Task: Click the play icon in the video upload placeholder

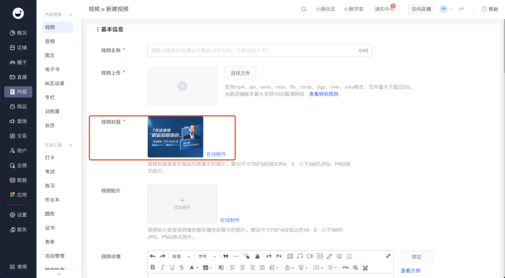Action: point(182,86)
